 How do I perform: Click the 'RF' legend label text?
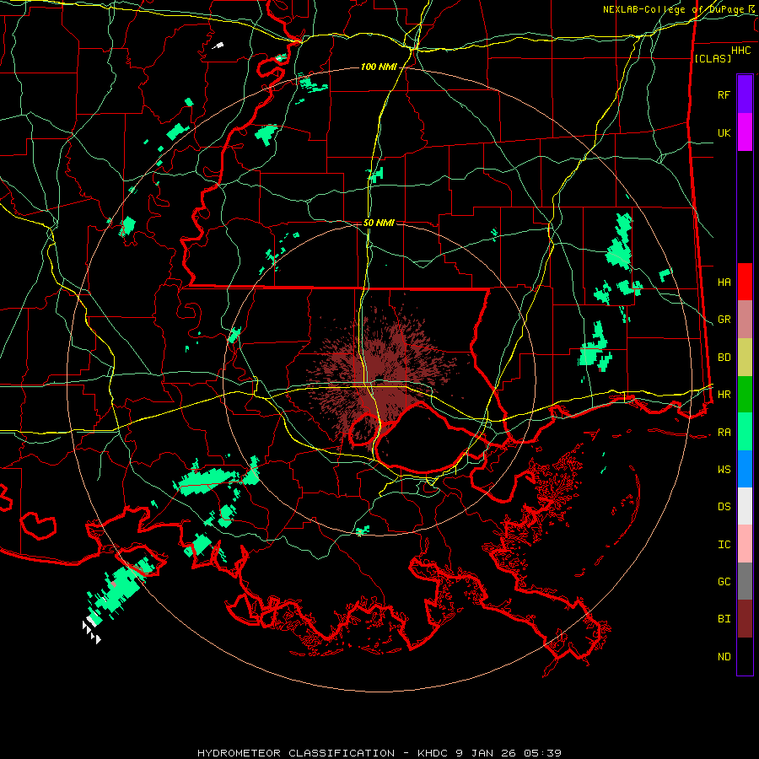(x=724, y=94)
